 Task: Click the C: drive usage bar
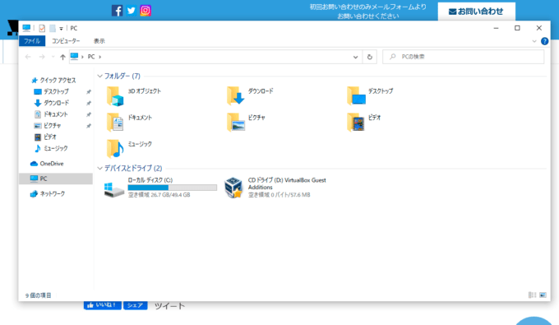click(172, 188)
